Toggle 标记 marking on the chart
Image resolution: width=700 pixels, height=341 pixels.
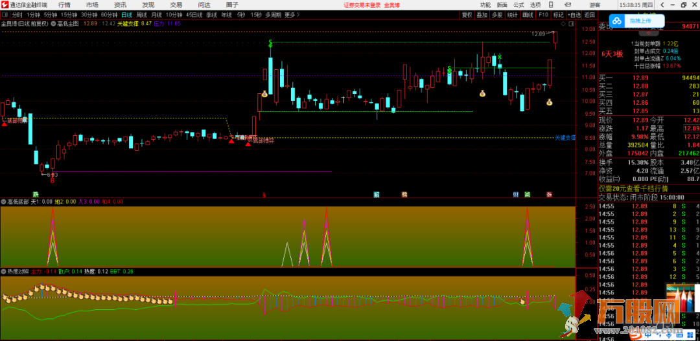pyautogui.click(x=558, y=14)
